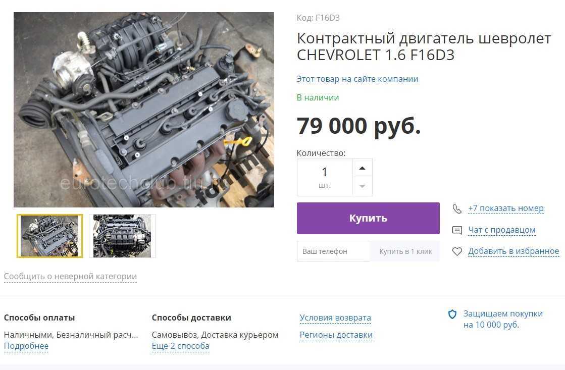Select the first engine thumbnail
The height and width of the screenshot is (370, 565).
click(x=49, y=236)
